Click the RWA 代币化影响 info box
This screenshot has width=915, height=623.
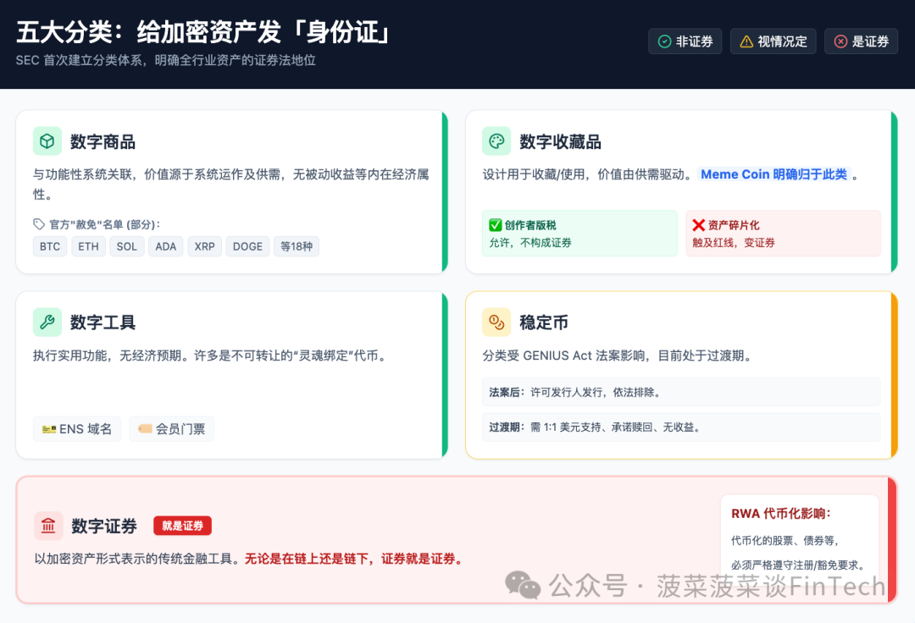[799, 538]
